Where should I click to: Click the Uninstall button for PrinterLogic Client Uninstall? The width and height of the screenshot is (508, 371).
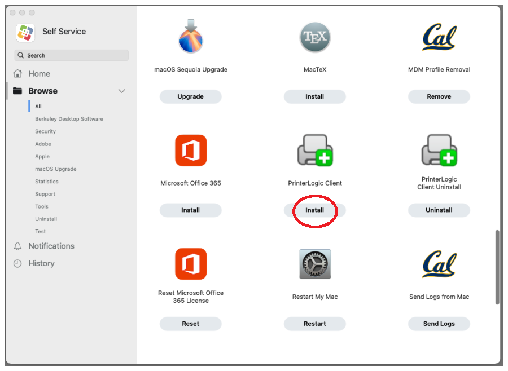tap(439, 210)
